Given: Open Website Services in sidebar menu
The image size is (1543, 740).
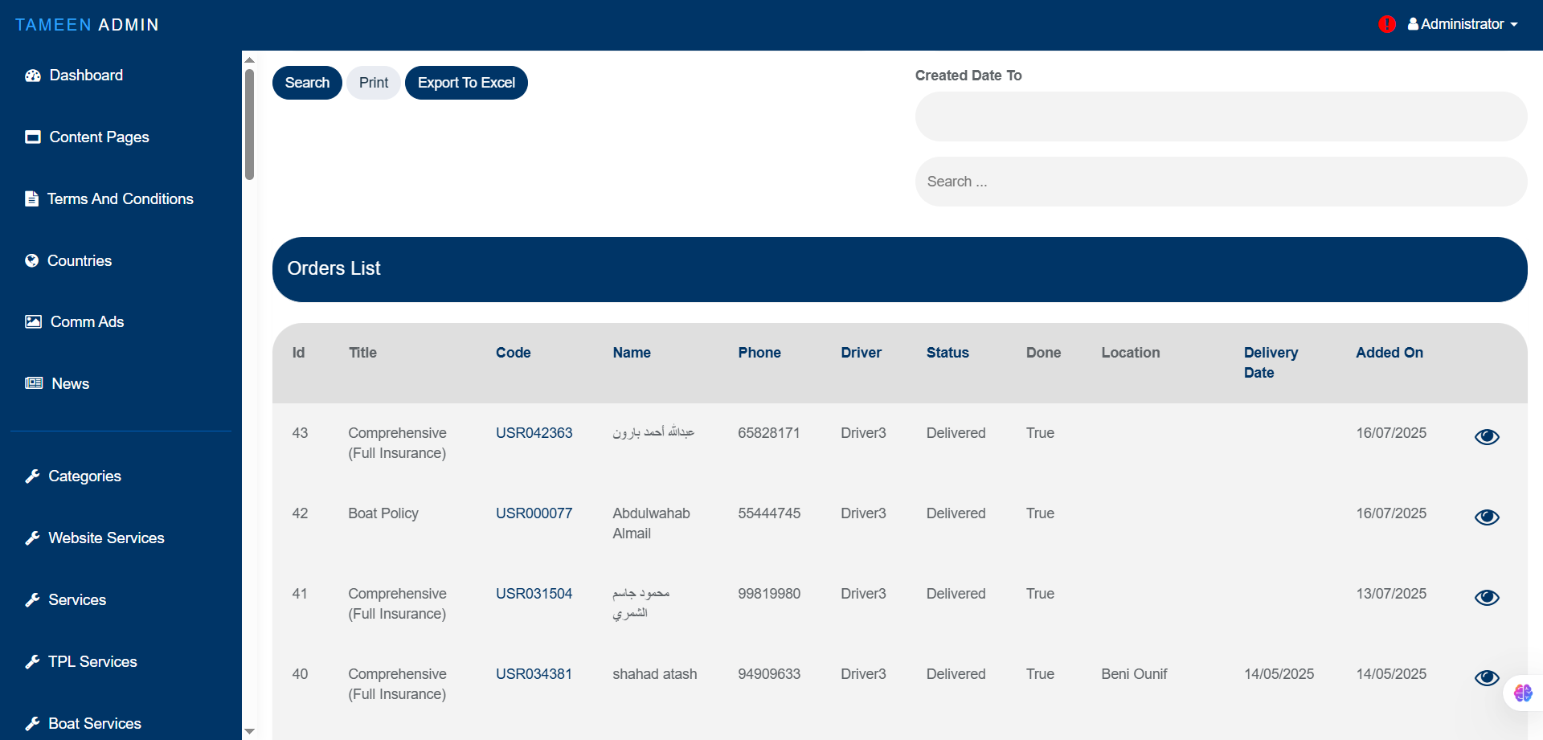Looking at the screenshot, I should 106,538.
